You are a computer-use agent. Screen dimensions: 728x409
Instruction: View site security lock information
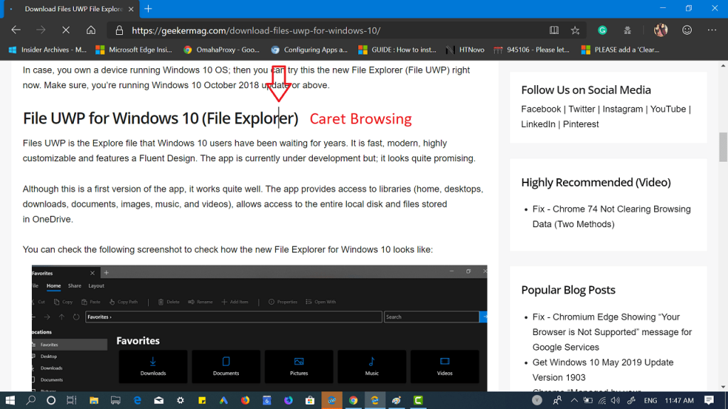(119, 31)
